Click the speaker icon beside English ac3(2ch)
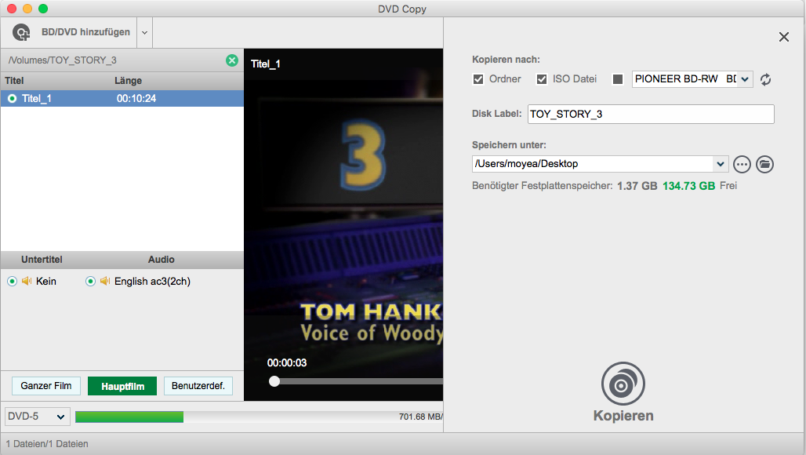Screen dimensions: 806x455 pos(104,281)
